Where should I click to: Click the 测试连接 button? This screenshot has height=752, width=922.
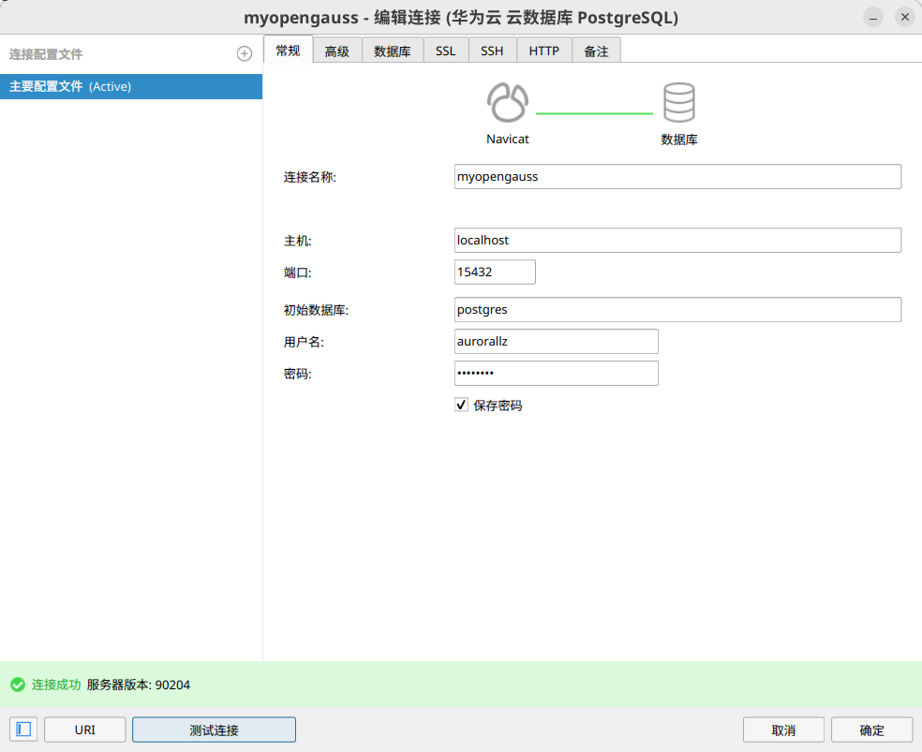[213, 729]
